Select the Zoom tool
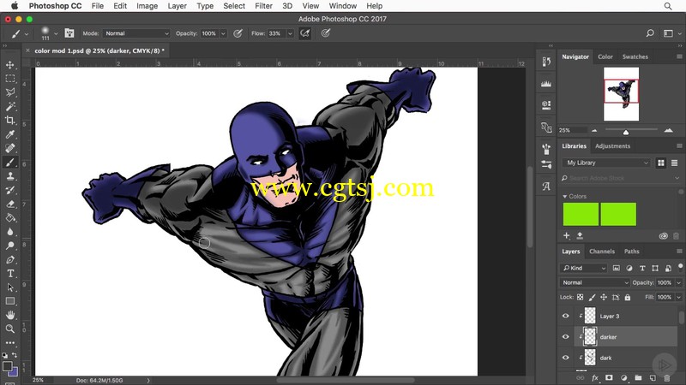686x385 pixels. tap(9, 329)
